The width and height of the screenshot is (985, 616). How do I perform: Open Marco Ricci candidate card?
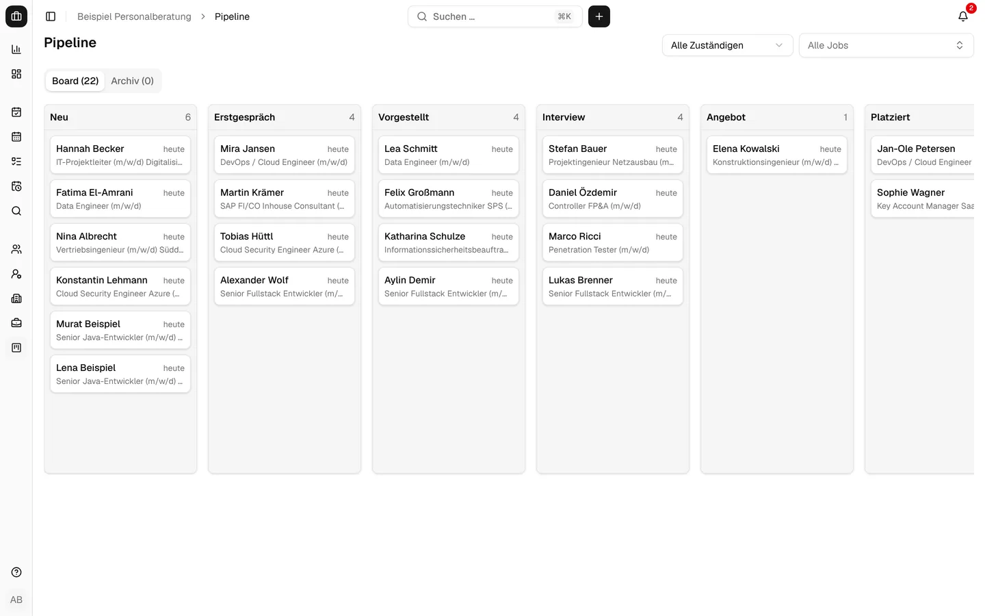pos(613,242)
